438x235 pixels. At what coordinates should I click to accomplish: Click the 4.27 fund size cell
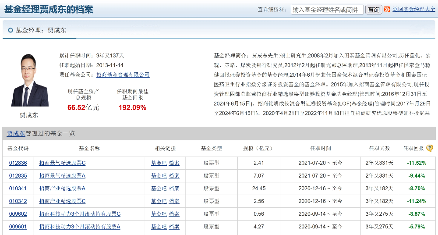[x=259, y=227]
